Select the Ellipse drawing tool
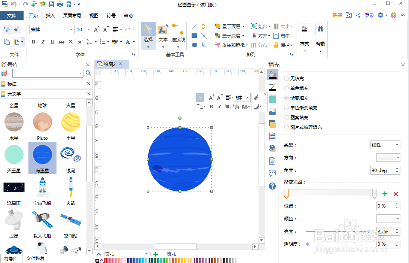The height and width of the screenshot is (263, 409). coord(194,45)
